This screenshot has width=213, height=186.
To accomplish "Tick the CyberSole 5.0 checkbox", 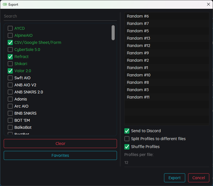I will coord(10,50).
